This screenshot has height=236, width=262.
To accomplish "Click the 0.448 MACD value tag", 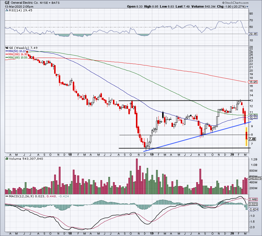I will click(x=253, y=199).
